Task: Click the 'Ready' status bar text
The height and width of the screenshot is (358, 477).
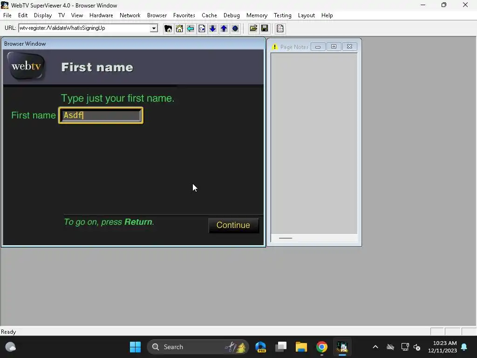Action: pyautogui.click(x=8, y=332)
